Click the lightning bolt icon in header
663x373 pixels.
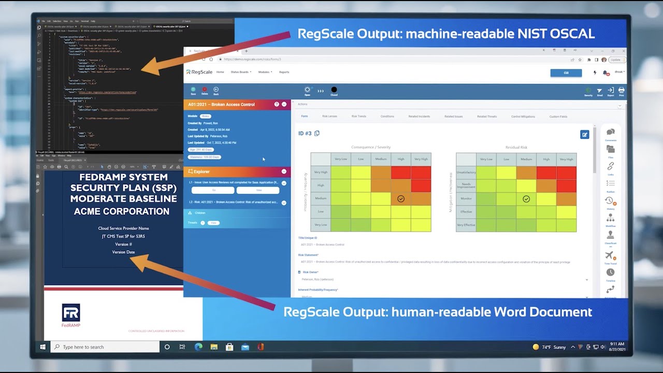pyautogui.click(x=595, y=73)
